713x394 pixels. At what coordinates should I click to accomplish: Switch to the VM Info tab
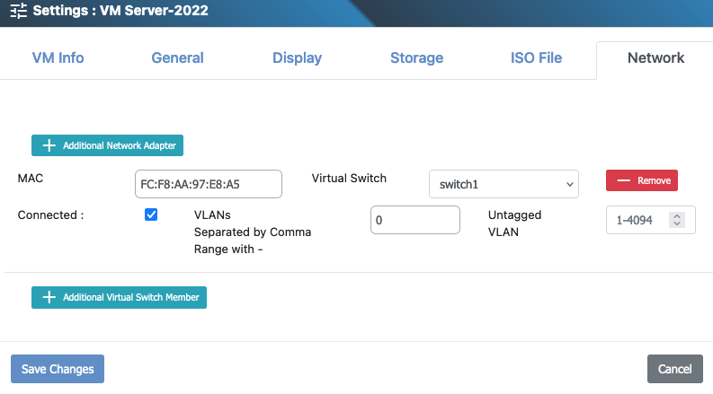(x=58, y=58)
